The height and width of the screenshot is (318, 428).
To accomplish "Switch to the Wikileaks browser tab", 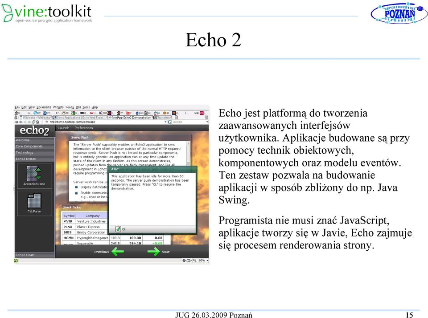I will point(35,118).
